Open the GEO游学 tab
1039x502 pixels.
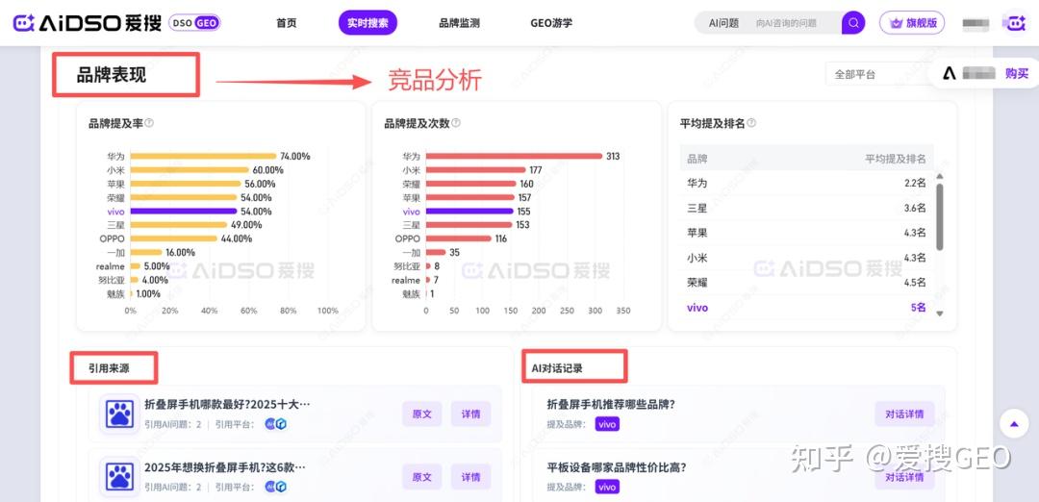point(551,23)
